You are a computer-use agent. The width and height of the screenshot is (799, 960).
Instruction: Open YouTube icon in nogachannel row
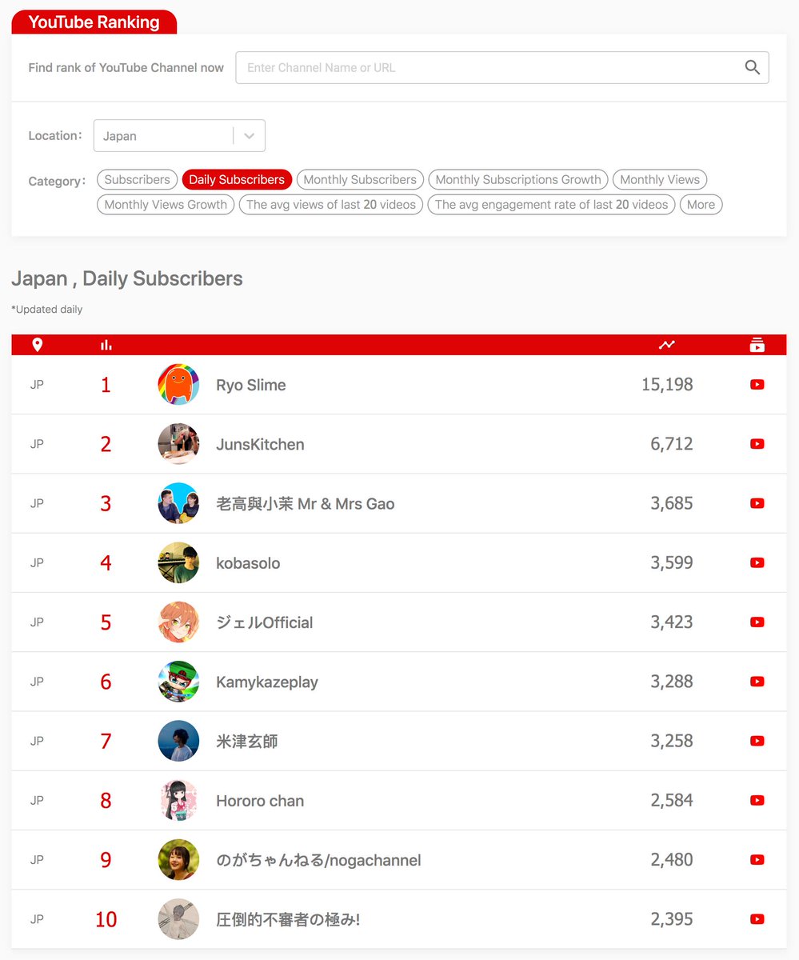click(x=757, y=860)
